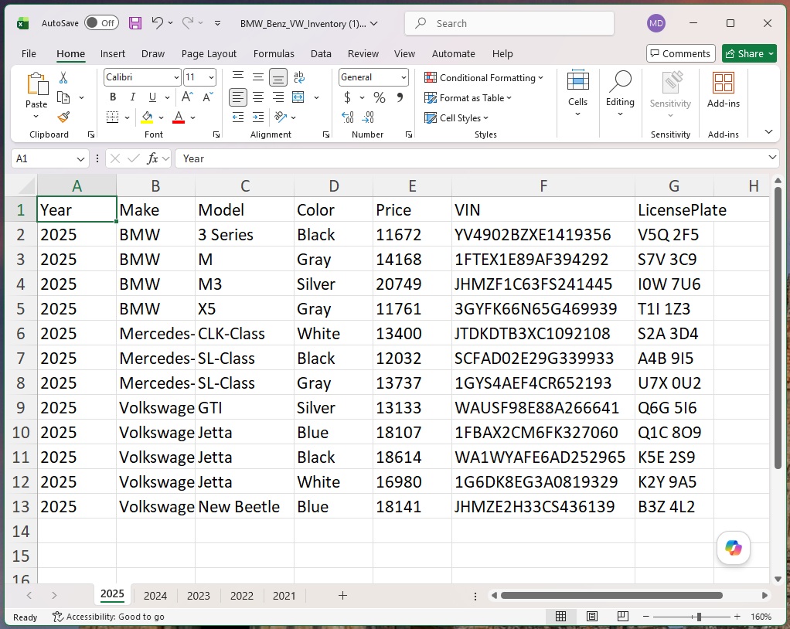
Task: Switch to Page Layout view in status bar
Action: coord(592,616)
